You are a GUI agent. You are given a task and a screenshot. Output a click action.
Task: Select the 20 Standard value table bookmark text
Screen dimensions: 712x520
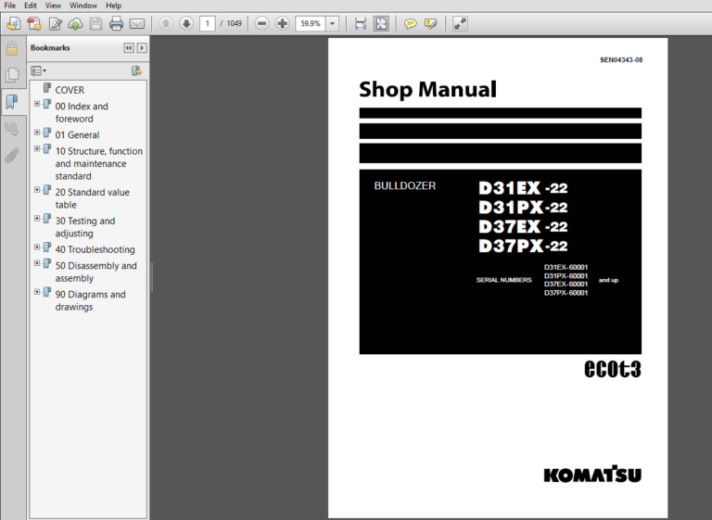pos(92,198)
